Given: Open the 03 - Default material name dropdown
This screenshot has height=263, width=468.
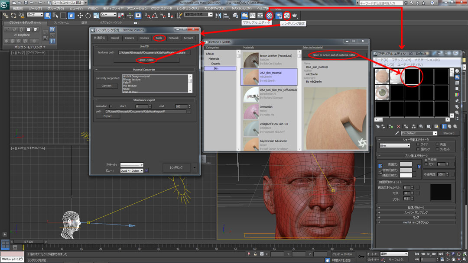Looking at the screenshot, I should tap(419, 133).
